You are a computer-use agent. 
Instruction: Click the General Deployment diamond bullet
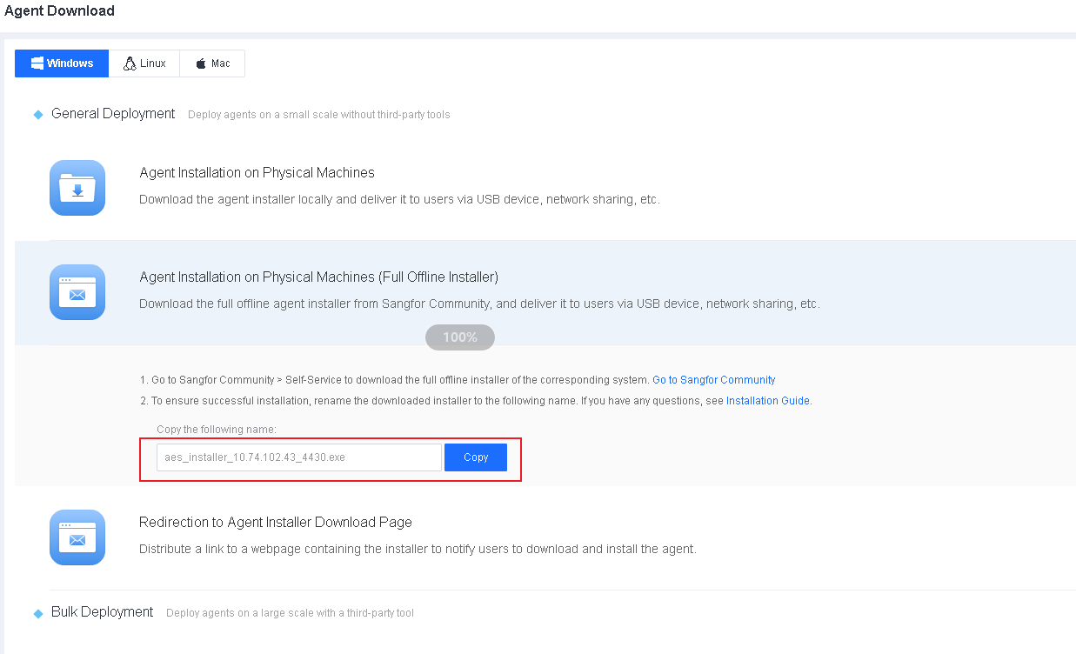coord(38,115)
